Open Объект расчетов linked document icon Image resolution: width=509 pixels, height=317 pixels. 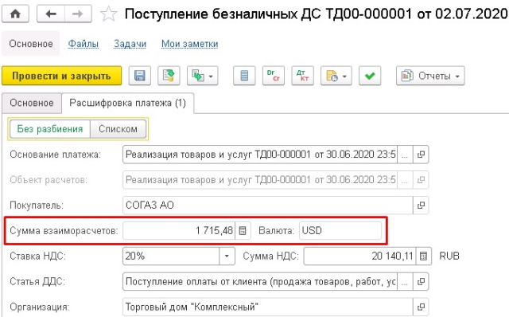point(421,180)
